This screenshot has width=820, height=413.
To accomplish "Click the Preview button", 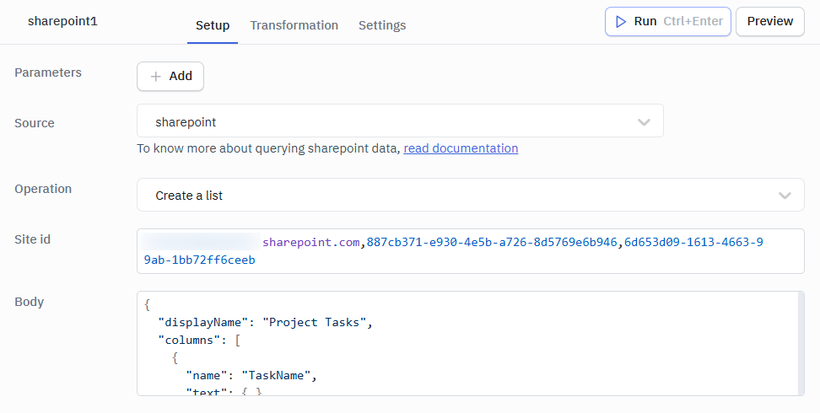I will click(x=769, y=21).
